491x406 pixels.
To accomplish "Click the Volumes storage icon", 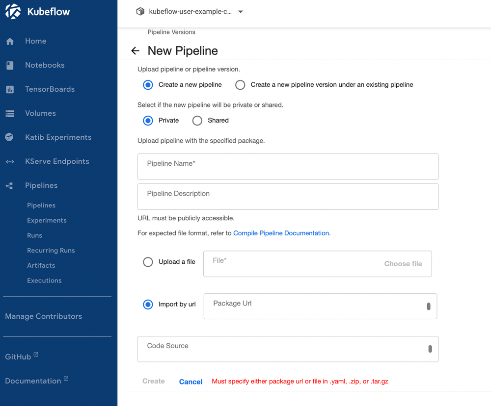I will point(10,114).
